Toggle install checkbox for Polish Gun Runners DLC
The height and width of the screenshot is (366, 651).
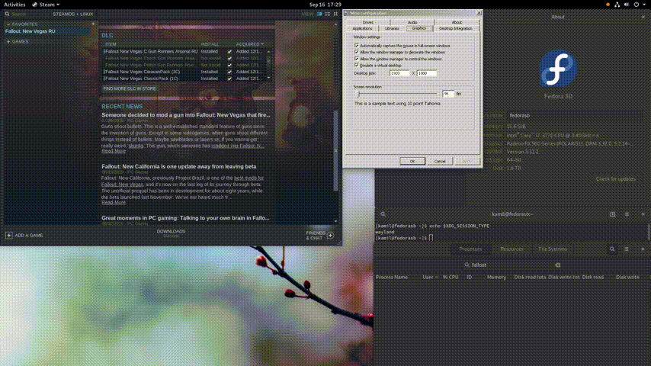(x=229, y=65)
